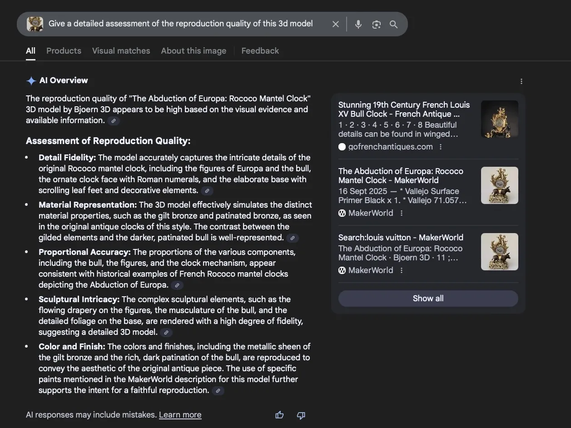Click the Show all sources button
Viewport: 571px width, 428px height.
click(x=428, y=299)
